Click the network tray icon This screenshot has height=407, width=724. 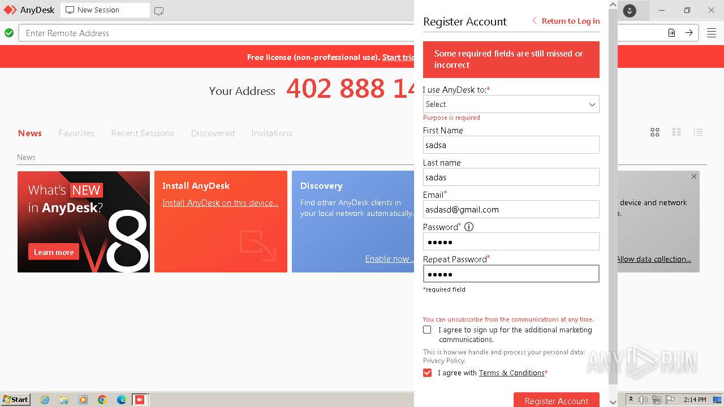(657, 400)
